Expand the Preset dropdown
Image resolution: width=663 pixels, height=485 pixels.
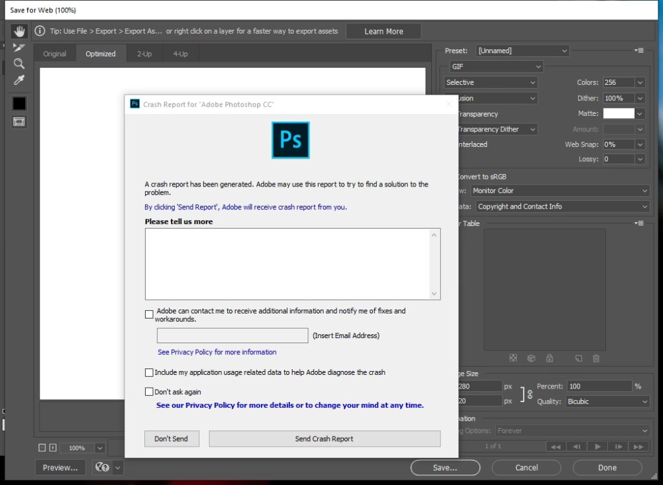(522, 51)
